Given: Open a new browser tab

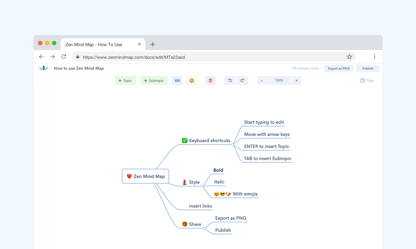Looking at the screenshot, I should (153, 44).
